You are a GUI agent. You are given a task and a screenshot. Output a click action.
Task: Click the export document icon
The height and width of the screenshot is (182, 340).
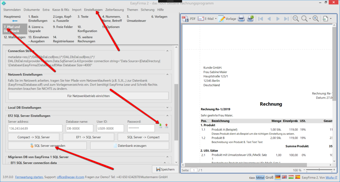click(325, 19)
